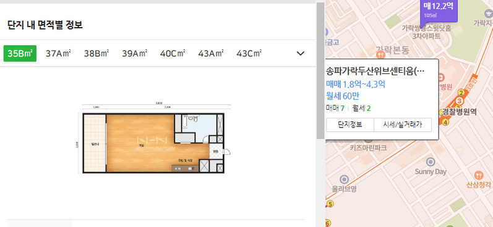Switch to the 37A㎡ area tab
This screenshot has width=493, height=227.
click(58, 54)
